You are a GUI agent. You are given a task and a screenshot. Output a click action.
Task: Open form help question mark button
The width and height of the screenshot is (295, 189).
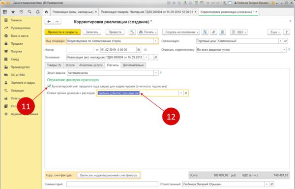click(286, 32)
